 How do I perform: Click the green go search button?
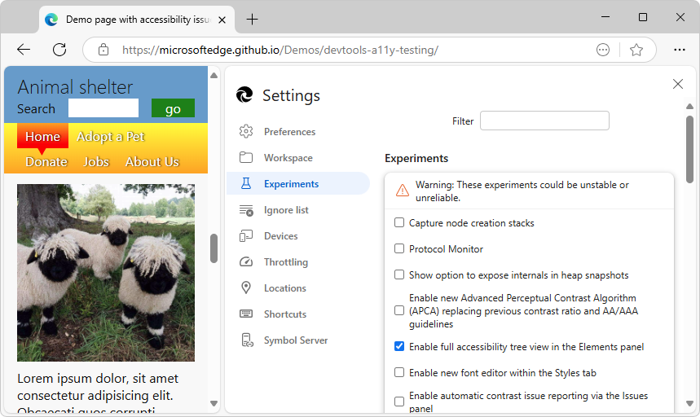coord(173,109)
